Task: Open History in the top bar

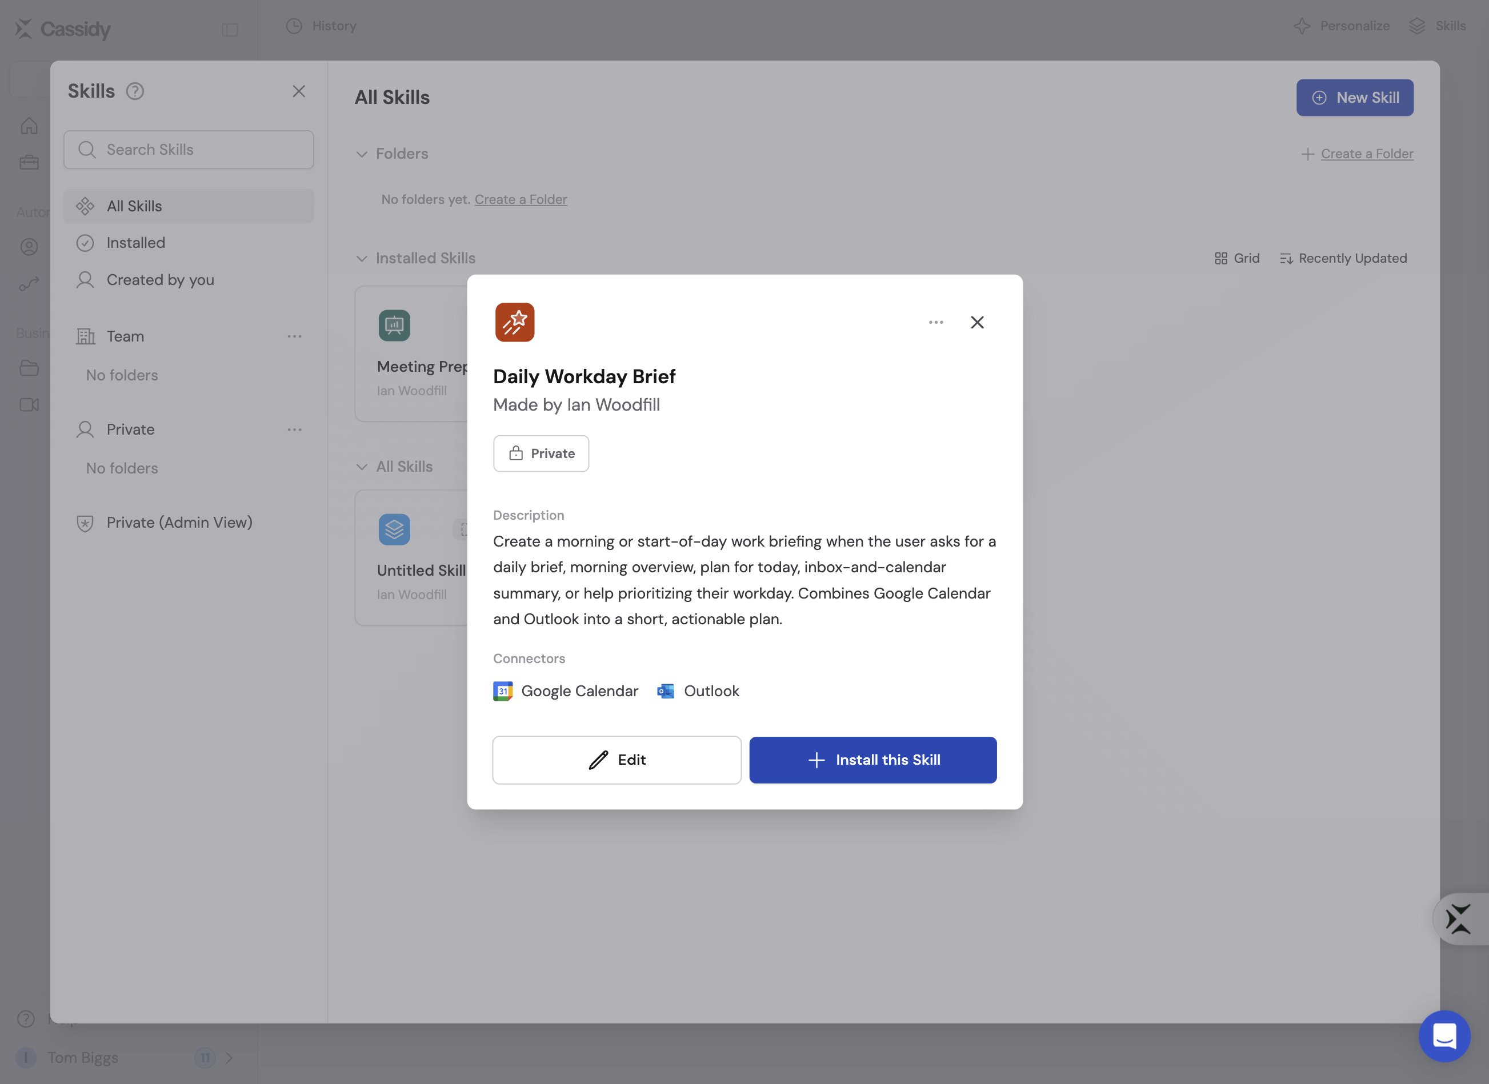Action: click(322, 26)
